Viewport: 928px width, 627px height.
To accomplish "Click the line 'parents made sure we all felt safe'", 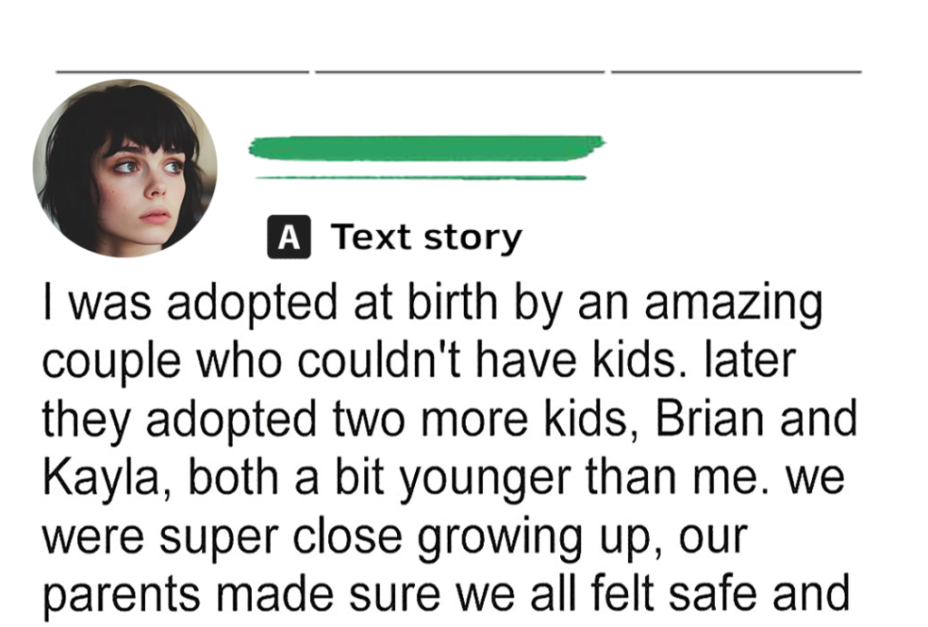I will [446, 593].
